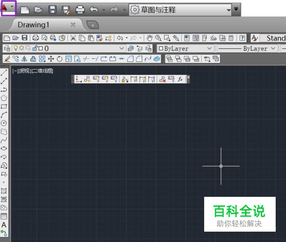Screen dimensions: 286x242
Task: Open the ByLayer linetype dropdown
Action: pyautogui.click(x=273, y=48)
